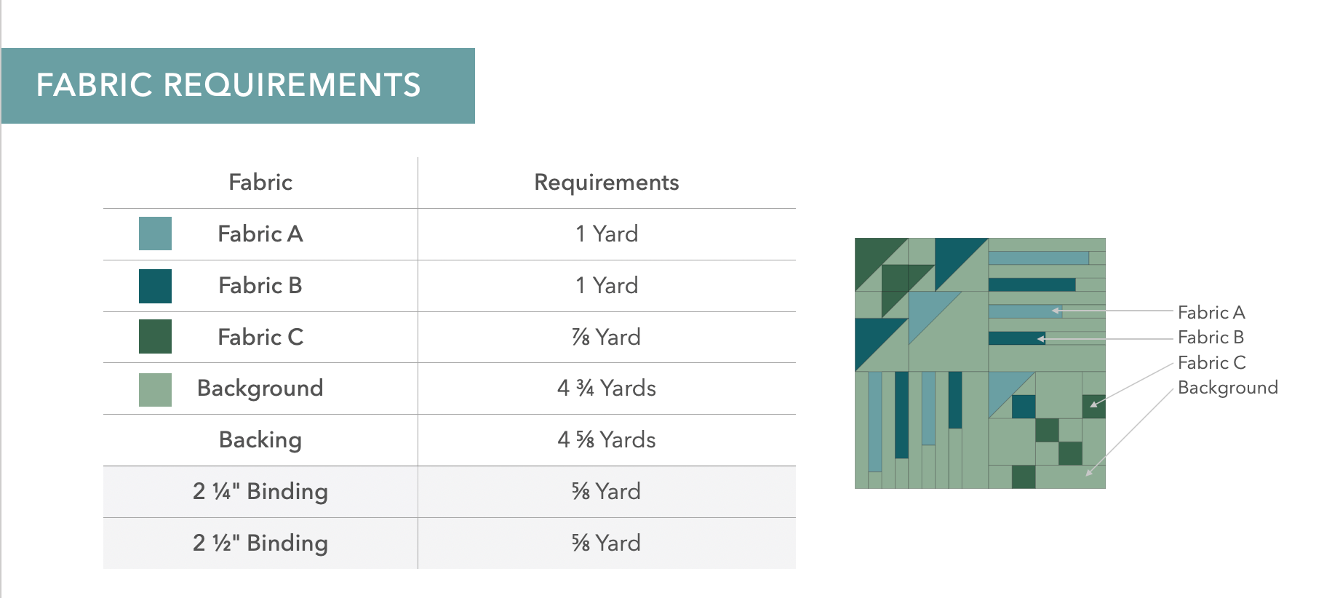The height and width of the screenshot is (598, 1324).
Task: Click the Requirements column header
Action: [x=606, y=183]
